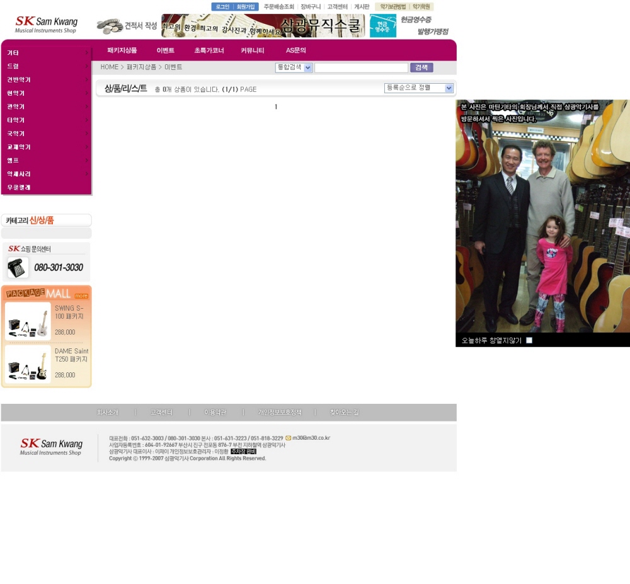Open the 장바구니 cart link
Viewport: 630px width, 584px height.
tap(310, 7)
